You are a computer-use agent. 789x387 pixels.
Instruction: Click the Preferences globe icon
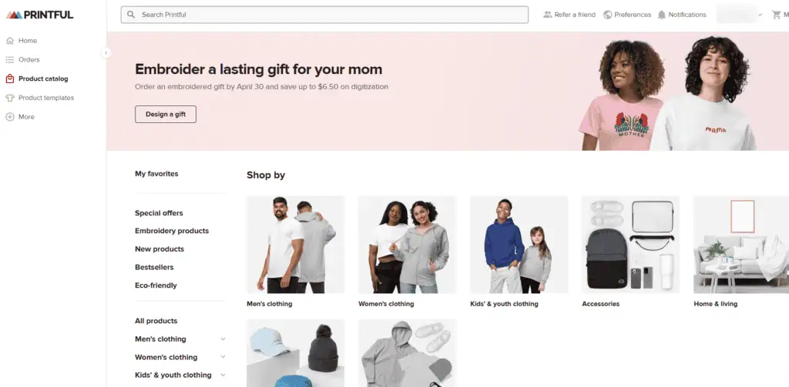point(608,15)
